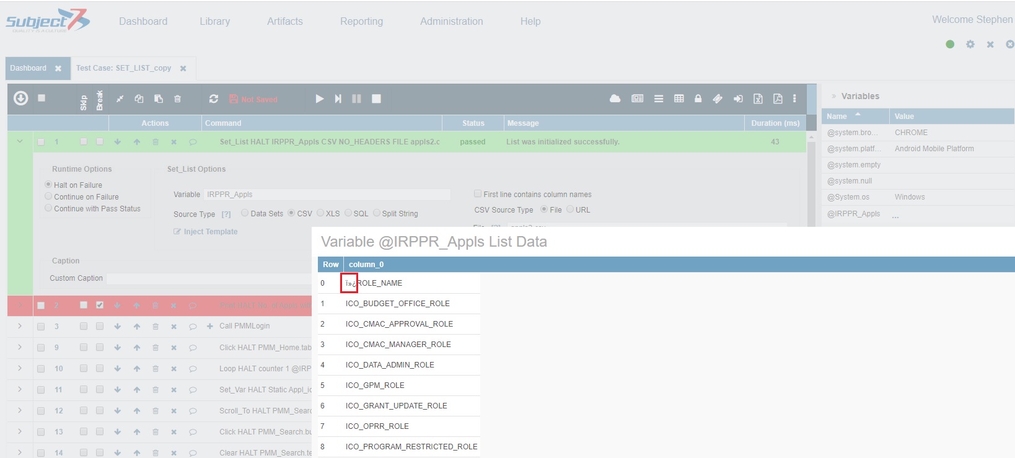This screenshot has height=458, width=1015.
Task: Export to PDF using toolbar icon
Action: tap(778, 99)
